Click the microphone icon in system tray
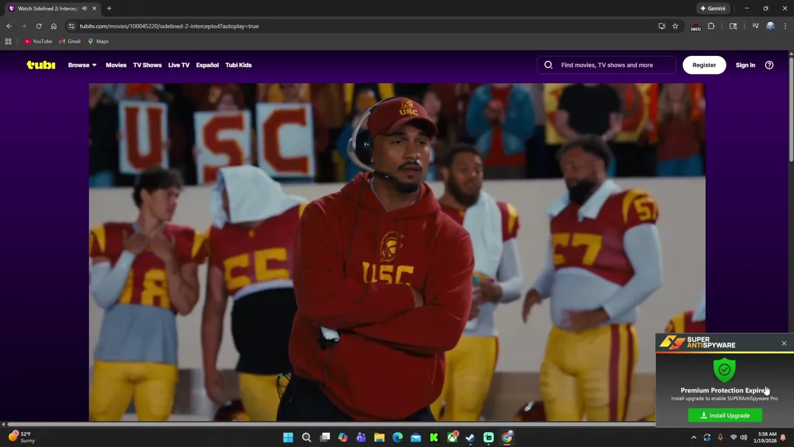794x447 pixels. [720, 438]
